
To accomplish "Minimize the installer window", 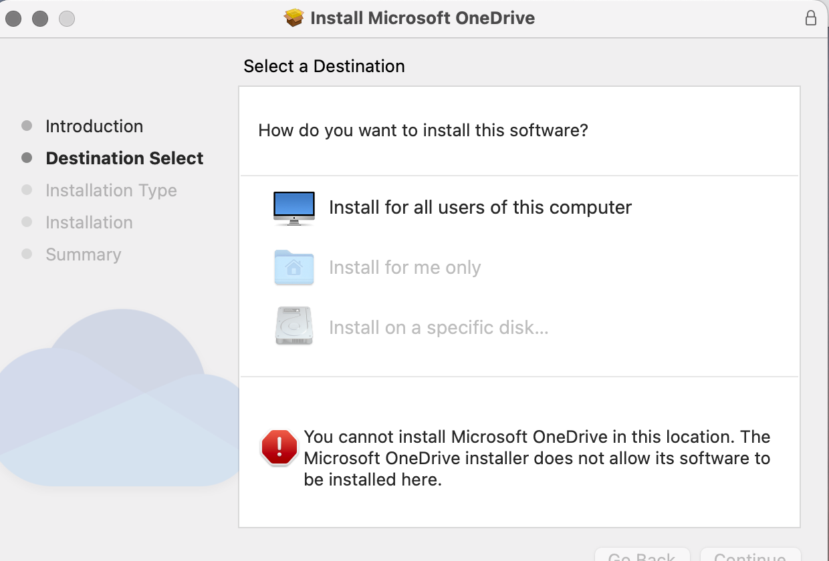I will click(x=40, y=19).
